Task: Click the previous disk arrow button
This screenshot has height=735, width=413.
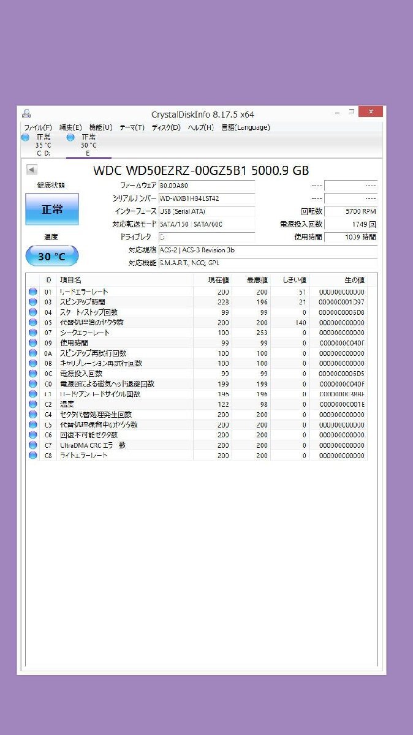Action: click(x=32, y=170)
